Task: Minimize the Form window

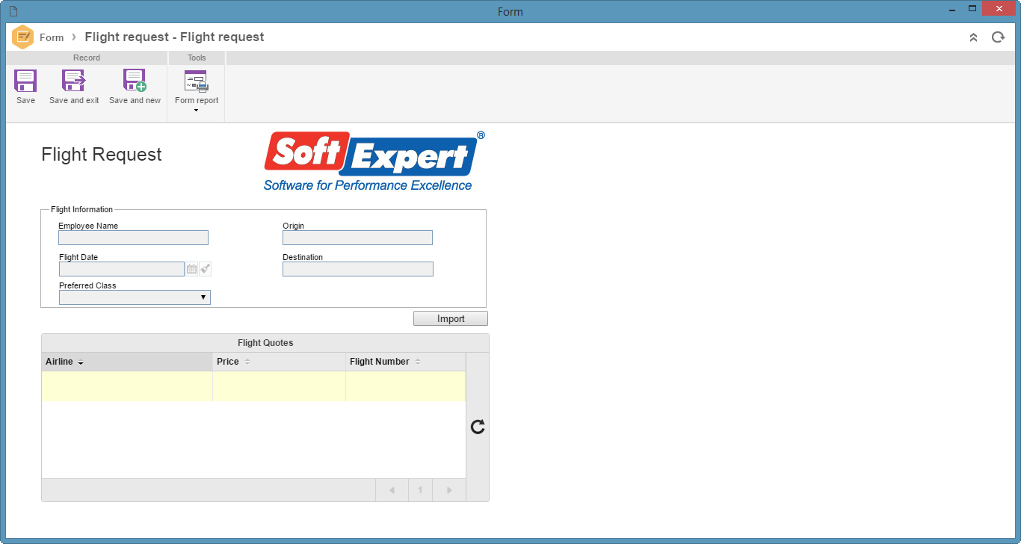Action: coord(951,9)
